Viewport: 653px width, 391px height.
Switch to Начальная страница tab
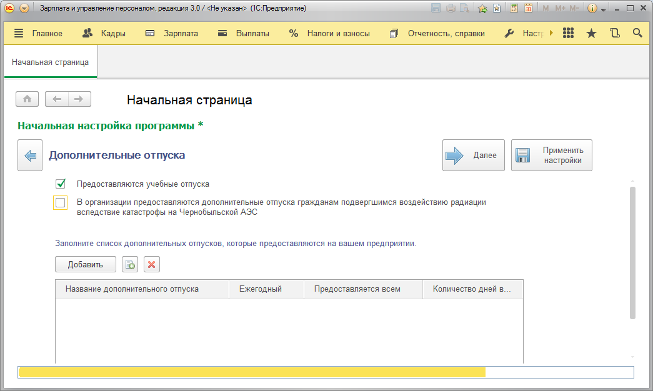pos(50,62)
